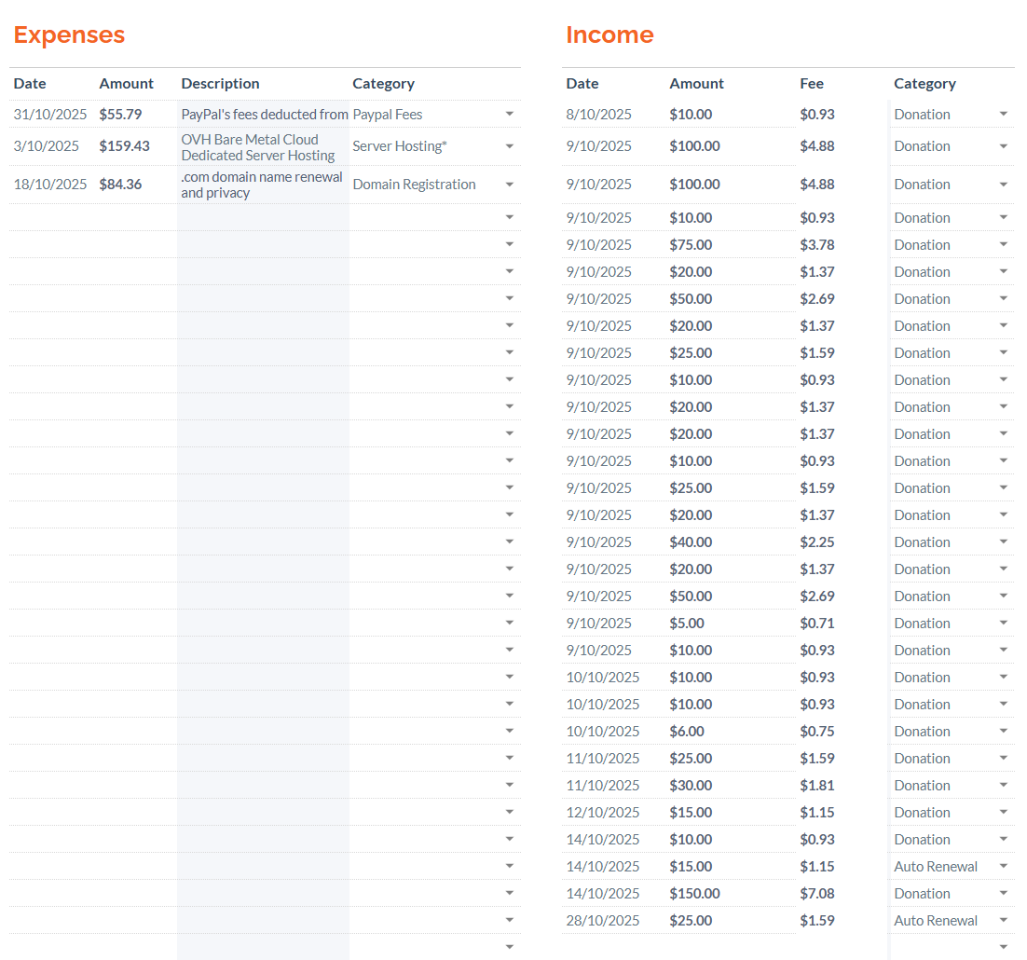Select the Fee column header
1027x960 pixels.
click(812, 84)
